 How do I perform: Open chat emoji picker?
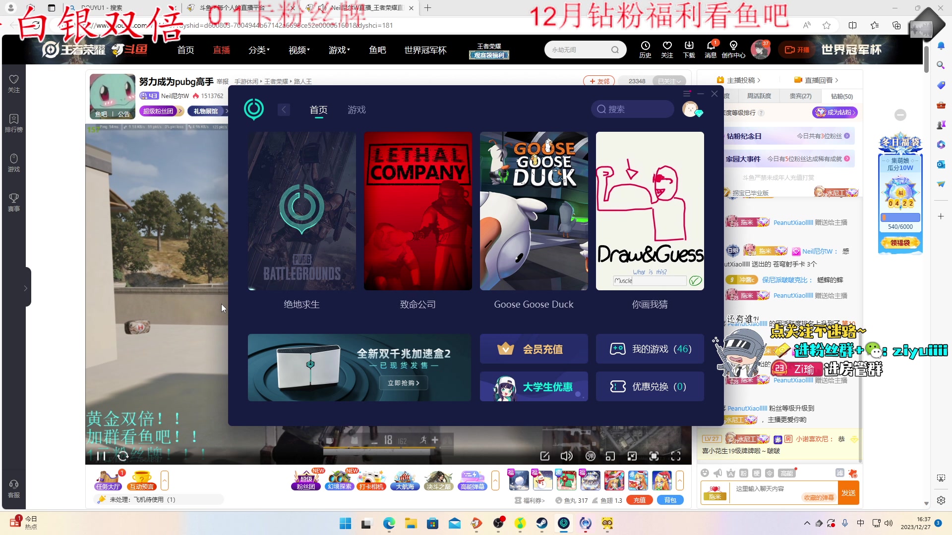[x=705, y=473]
